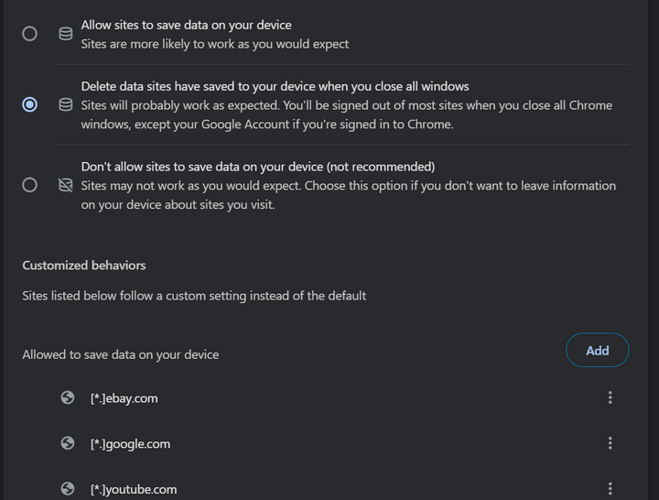Click the [*.]google.com site entry
The width and height of the screenshot is (659, 500).
click(130, 443)
